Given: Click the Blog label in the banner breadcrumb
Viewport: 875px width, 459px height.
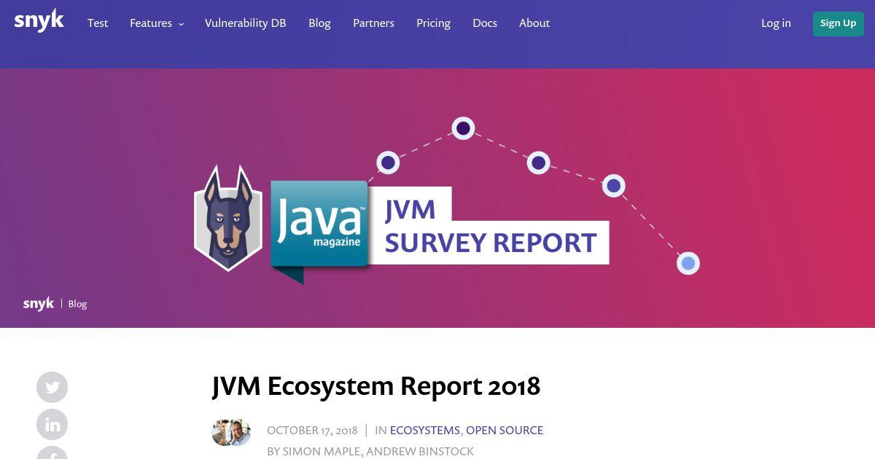Looking at the screenshot, I should pos(77,305).
